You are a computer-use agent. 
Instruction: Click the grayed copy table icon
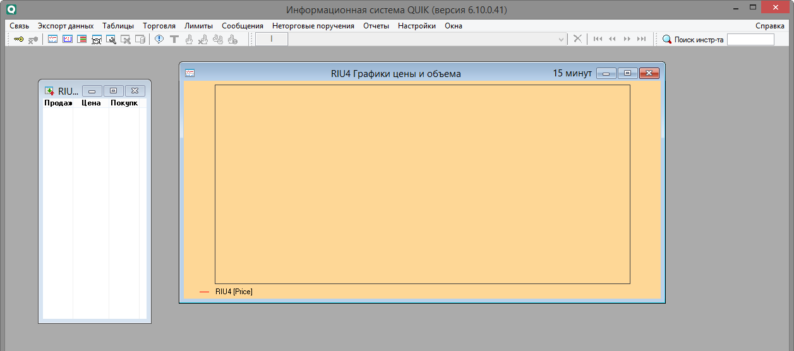pos(140,39)
